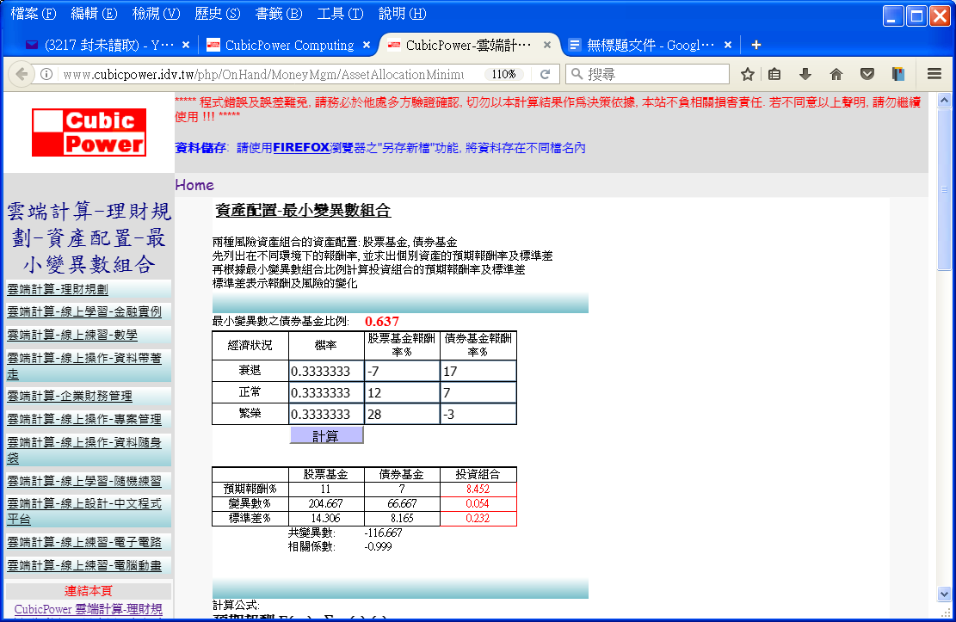Click the URL address field
The width and height of the screenshot is (956, 622).
tap(262, 74)
